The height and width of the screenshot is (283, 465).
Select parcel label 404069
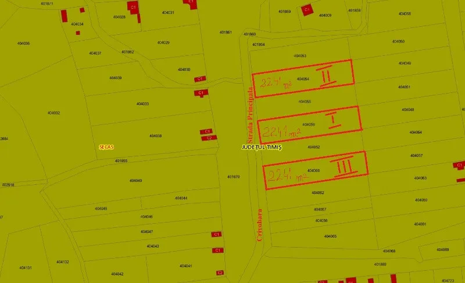[442, 250]
